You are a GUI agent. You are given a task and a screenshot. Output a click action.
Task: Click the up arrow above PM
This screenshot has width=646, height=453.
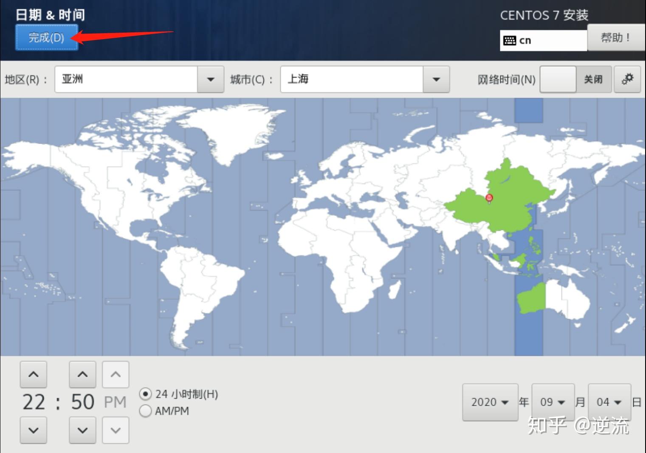coord(115,374)
